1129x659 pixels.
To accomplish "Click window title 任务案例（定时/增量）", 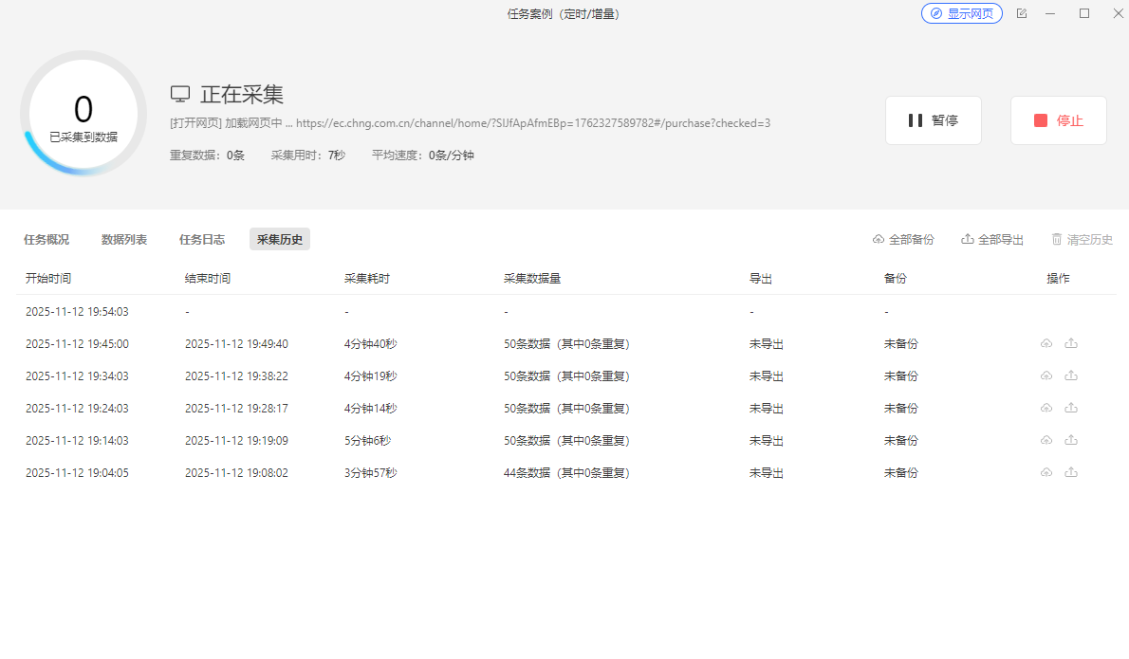I will click(563, 13).
